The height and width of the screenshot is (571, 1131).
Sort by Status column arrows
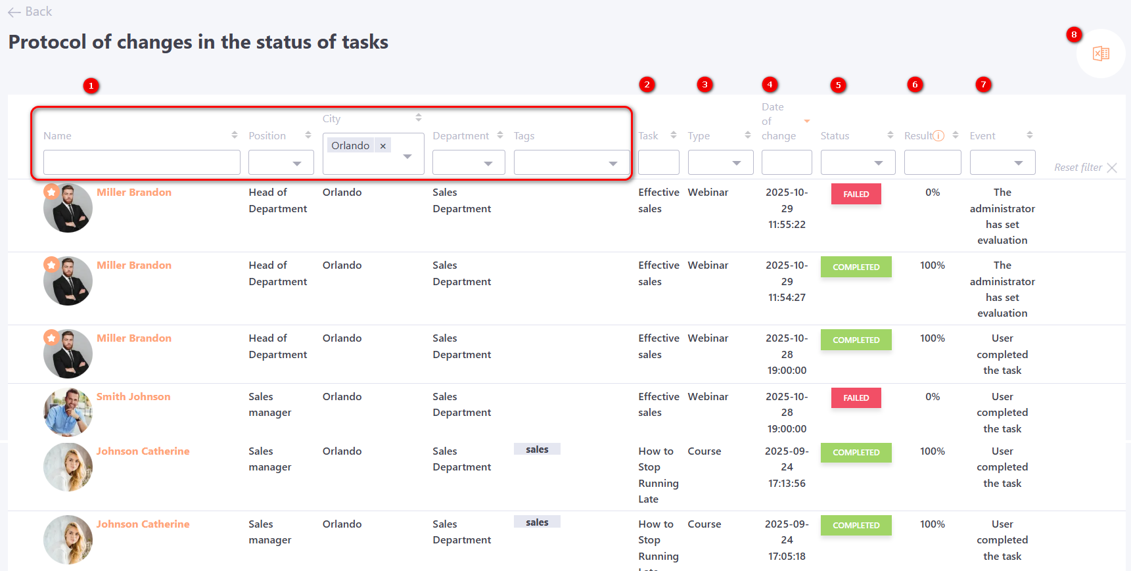[x=890, y=135]
